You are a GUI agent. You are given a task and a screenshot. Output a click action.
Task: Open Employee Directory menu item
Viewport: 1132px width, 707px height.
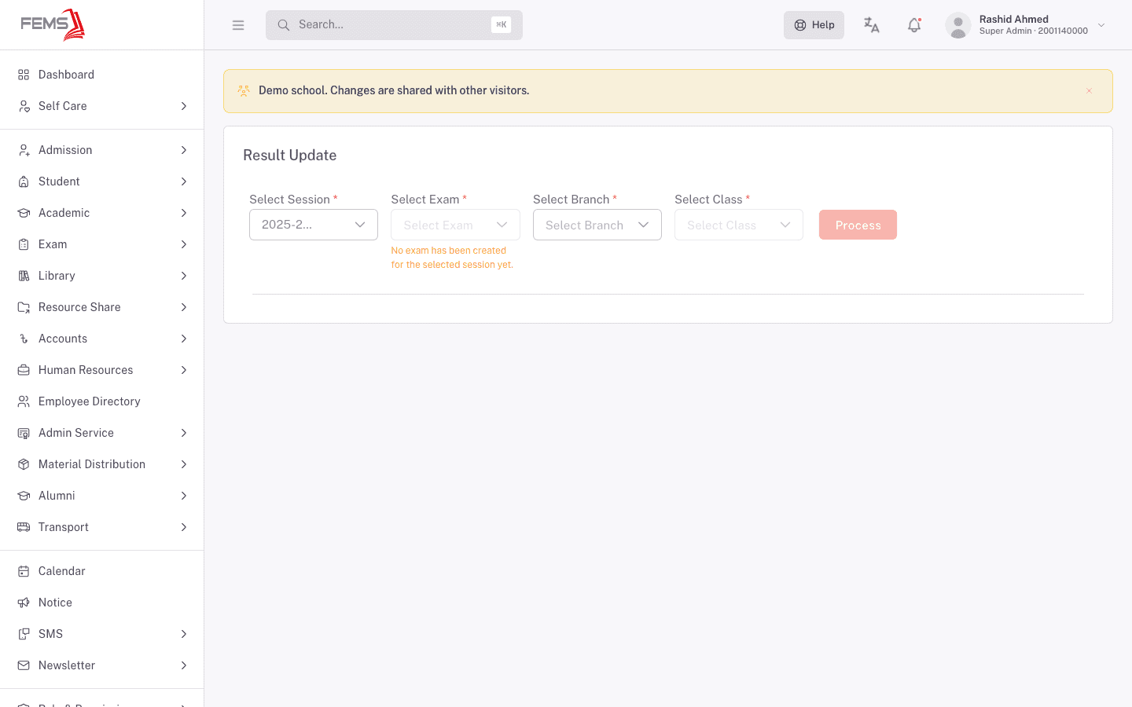click(x=102, y=401)
